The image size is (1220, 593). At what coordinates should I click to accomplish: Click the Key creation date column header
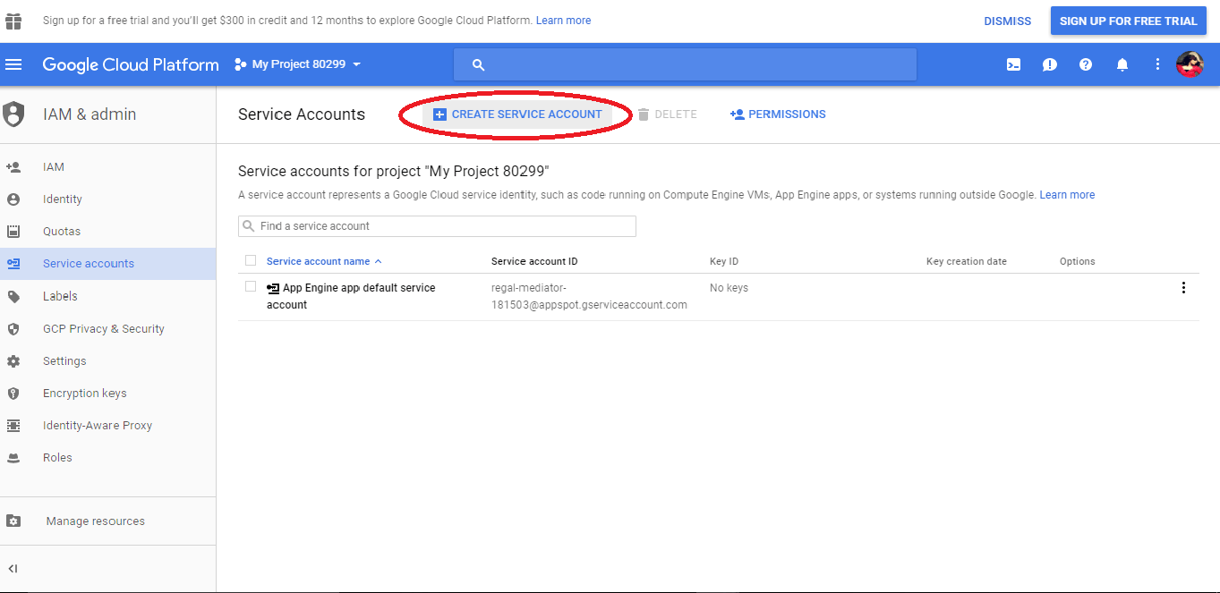coord(967,261)
